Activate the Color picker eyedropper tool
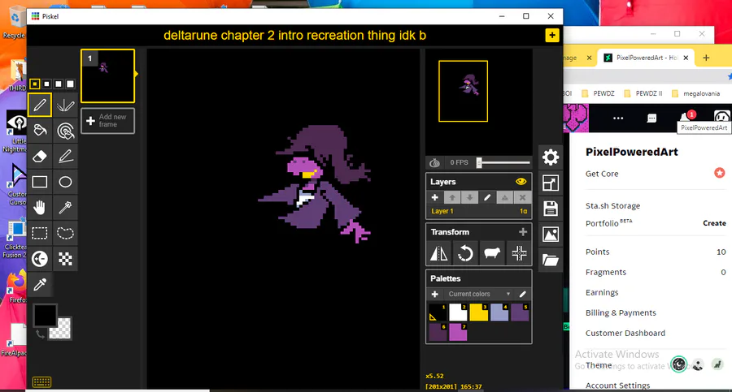 tap(40, 284)
